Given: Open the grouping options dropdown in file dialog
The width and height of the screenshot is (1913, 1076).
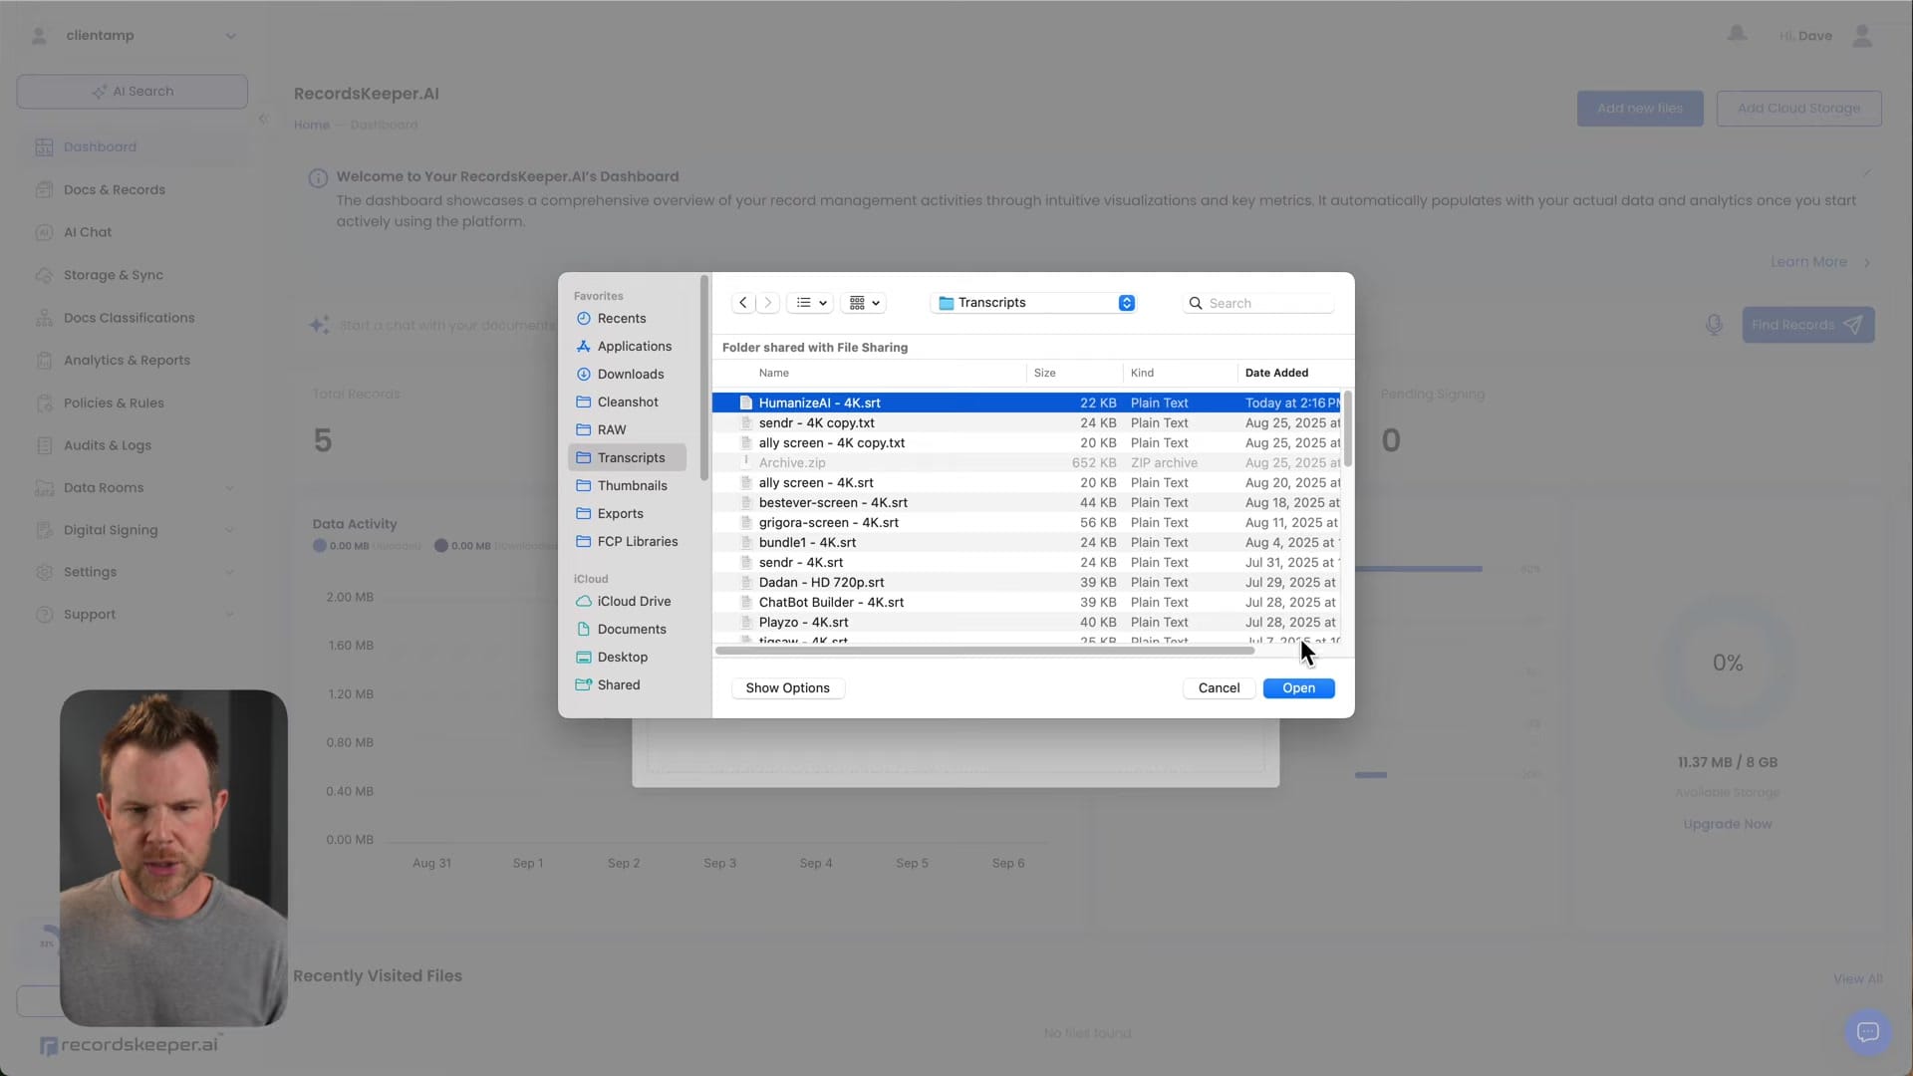Looking at the screenshot, I should click(x=863, y=303).
